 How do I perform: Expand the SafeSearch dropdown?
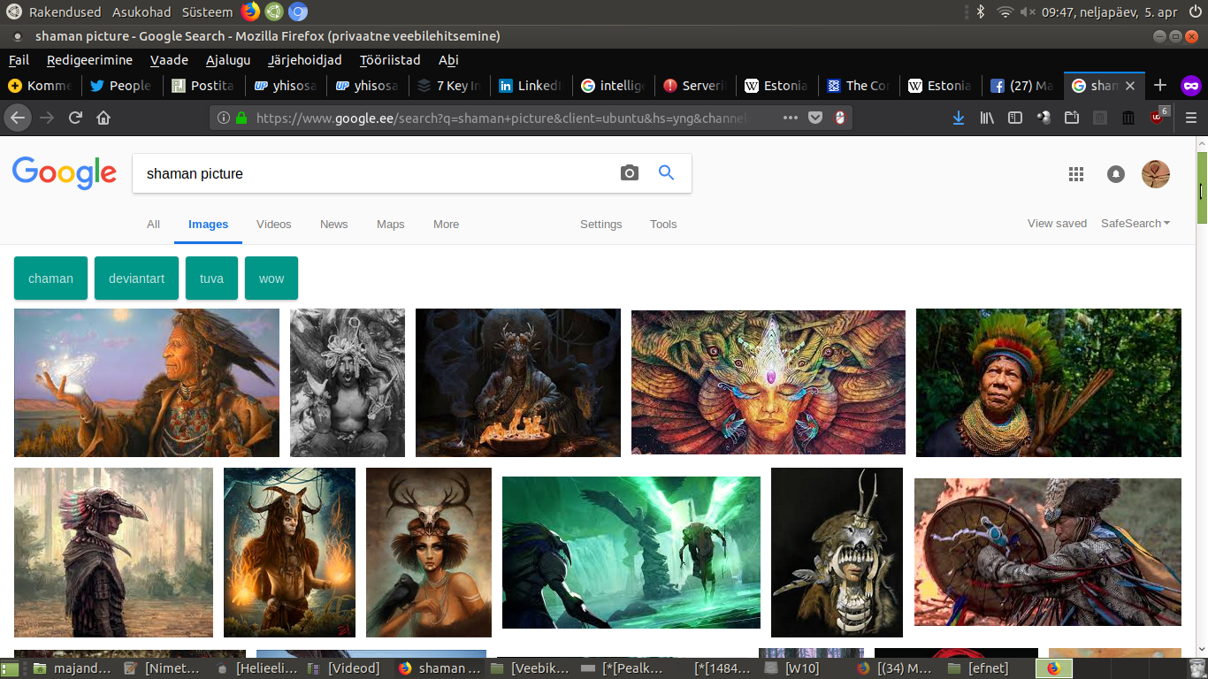(x=1135, y=224)
